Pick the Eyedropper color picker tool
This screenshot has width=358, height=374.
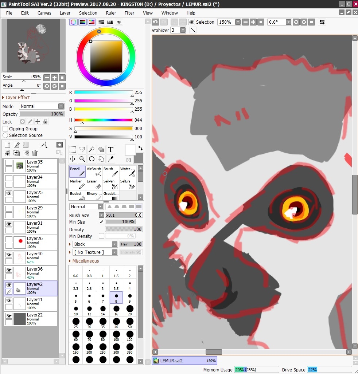coord(110,159)
